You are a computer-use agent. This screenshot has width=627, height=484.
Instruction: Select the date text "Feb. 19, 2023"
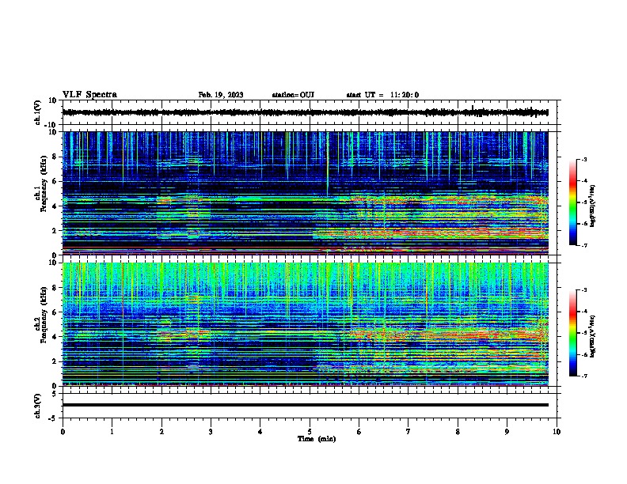point(221,95)
